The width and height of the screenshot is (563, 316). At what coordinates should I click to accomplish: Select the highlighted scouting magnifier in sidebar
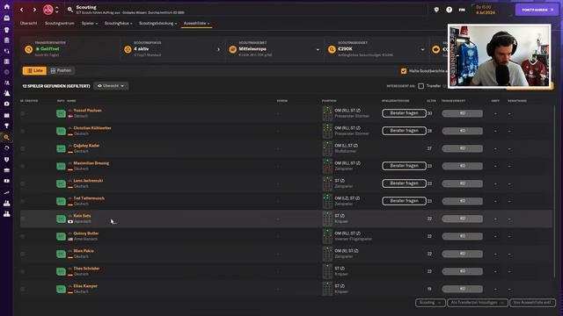6,137
